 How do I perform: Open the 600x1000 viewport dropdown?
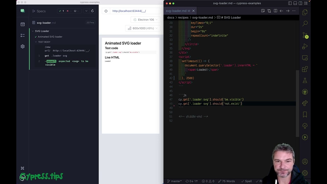tap(143, 28)
